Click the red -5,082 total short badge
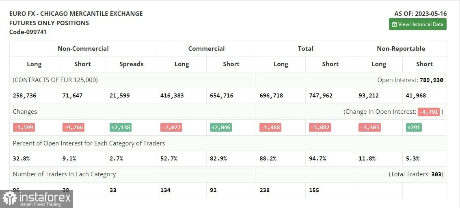This screenshot has width=460, height=208. tap(320, 127)
